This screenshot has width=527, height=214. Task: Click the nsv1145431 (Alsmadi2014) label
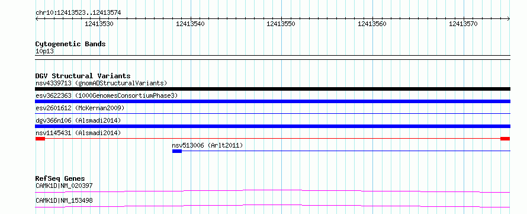tap(78, 133)
